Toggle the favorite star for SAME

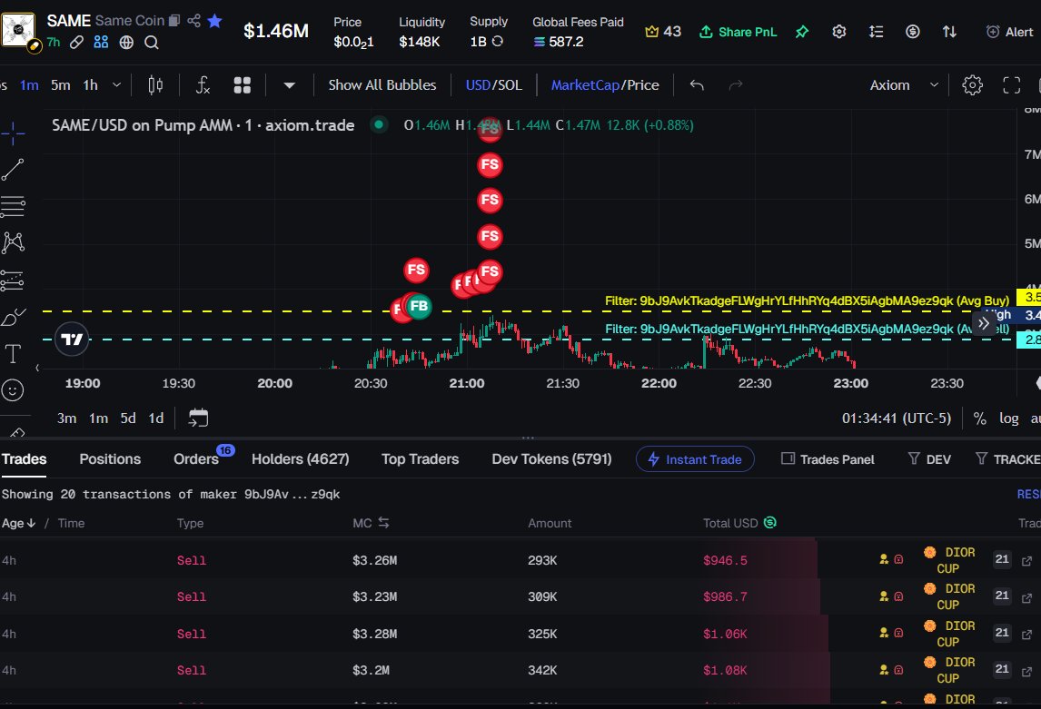point(214,21)
